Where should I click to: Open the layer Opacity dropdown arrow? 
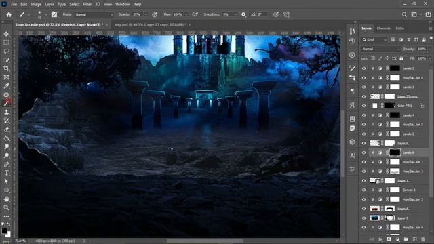coord(430,49)
